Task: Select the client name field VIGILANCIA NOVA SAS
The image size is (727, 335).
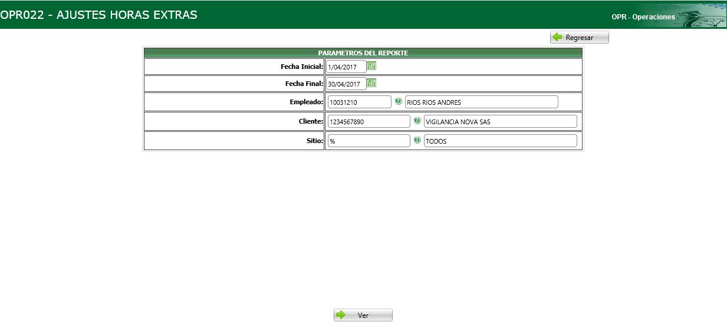Action: (500, 122)
